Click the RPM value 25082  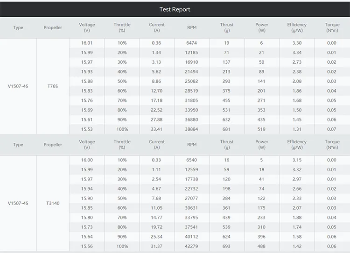coord(192,81)
